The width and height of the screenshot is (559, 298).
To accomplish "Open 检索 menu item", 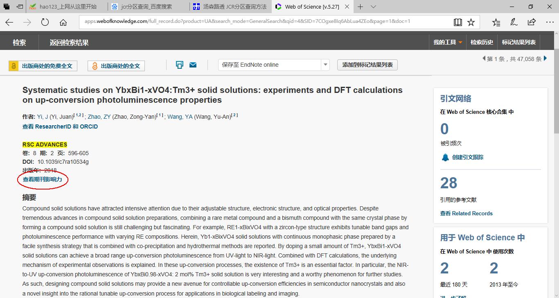I will point(19,43).
